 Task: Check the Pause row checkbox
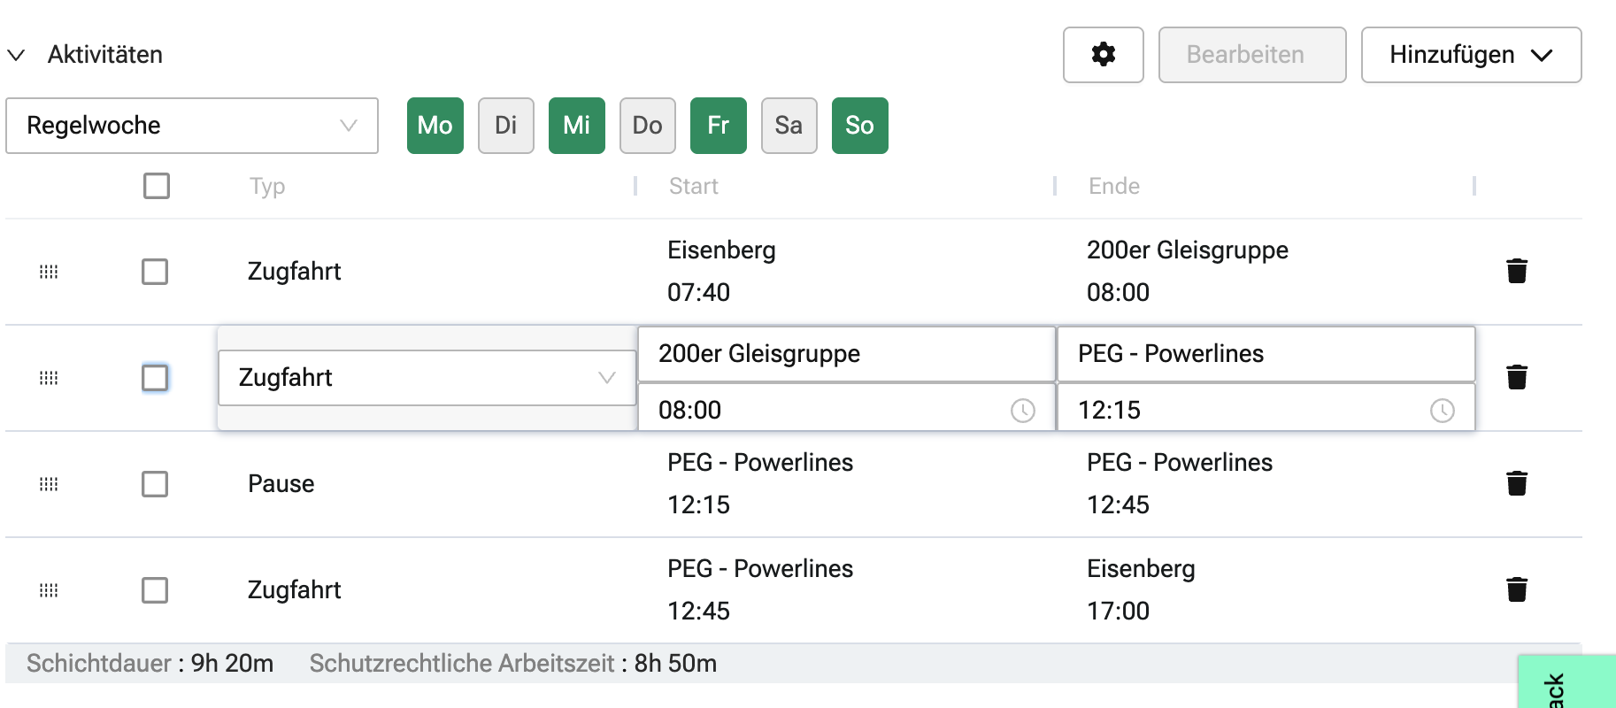[155, 484]
